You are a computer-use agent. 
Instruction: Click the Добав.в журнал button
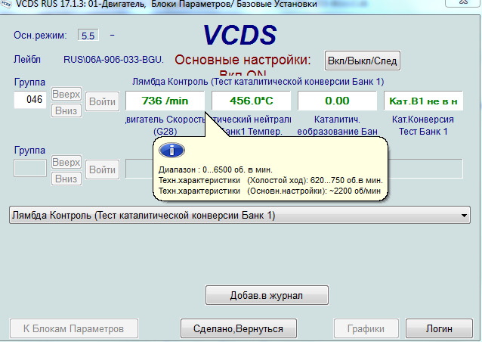[267, 296]
